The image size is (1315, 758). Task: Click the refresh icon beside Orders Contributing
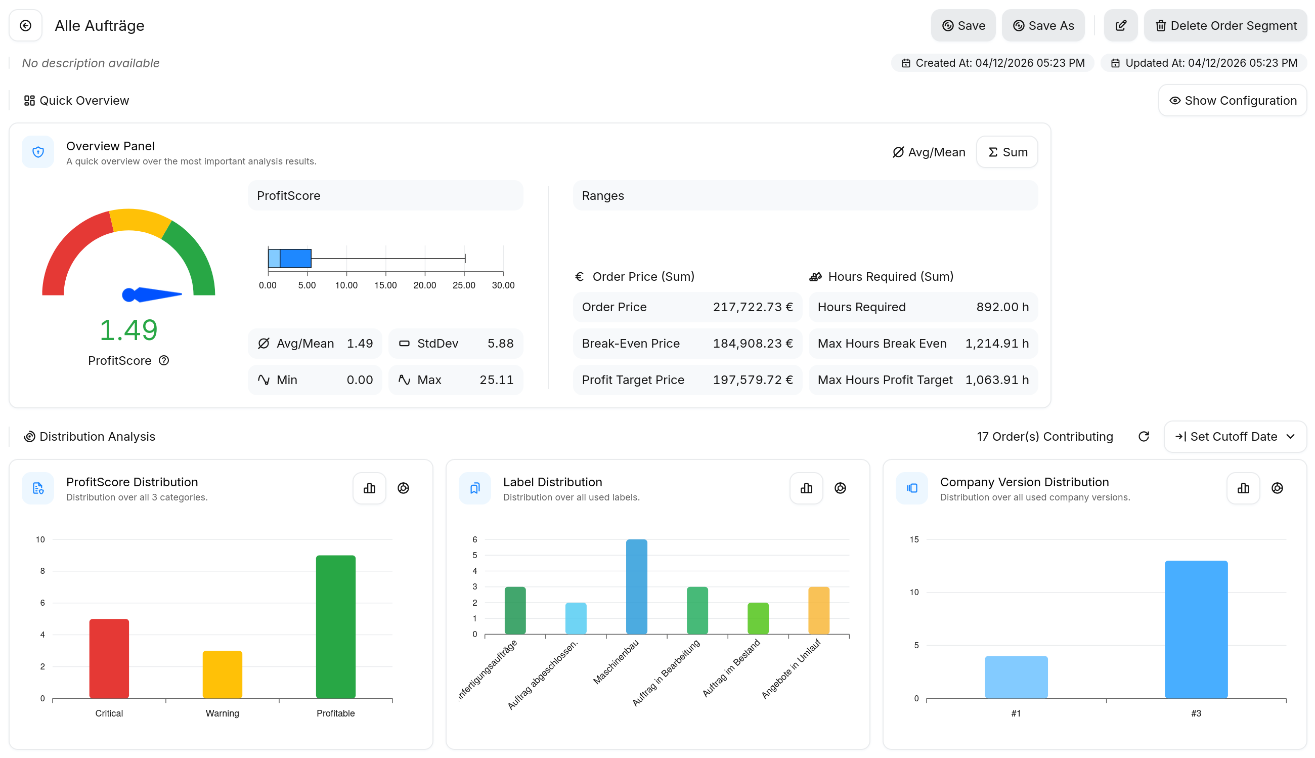pos(1143,436)
